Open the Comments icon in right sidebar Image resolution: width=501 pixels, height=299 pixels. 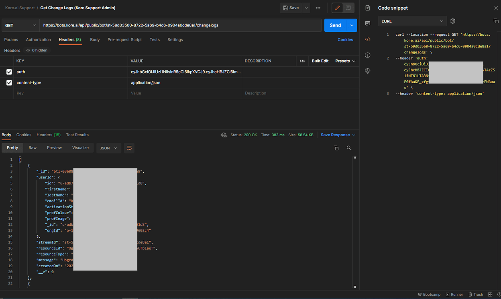point(367,24)
